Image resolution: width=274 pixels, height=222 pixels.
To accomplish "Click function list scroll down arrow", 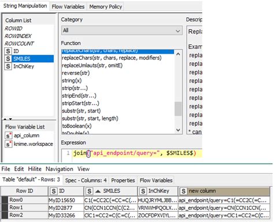I will (178, 130).
